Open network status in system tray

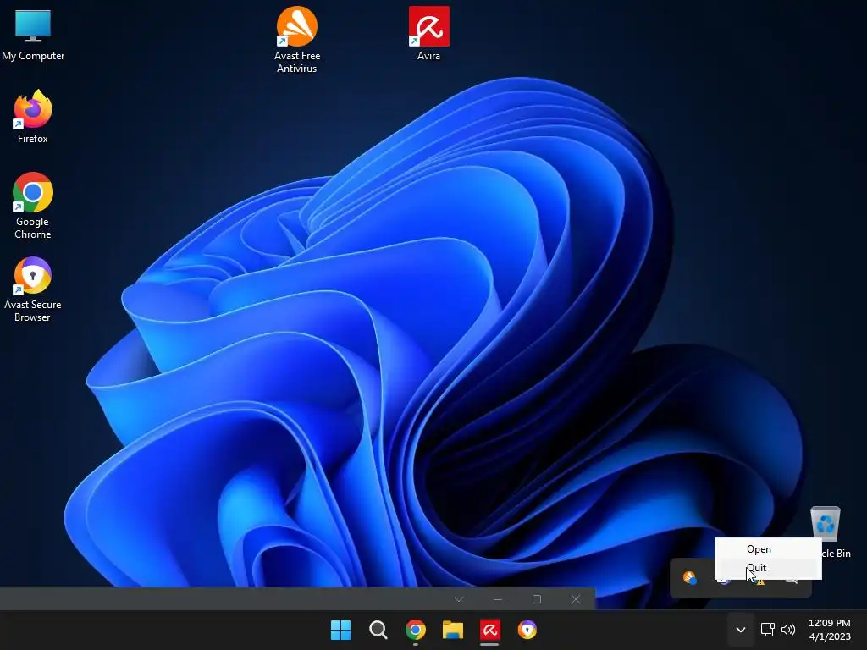click(x=767, y=630)
